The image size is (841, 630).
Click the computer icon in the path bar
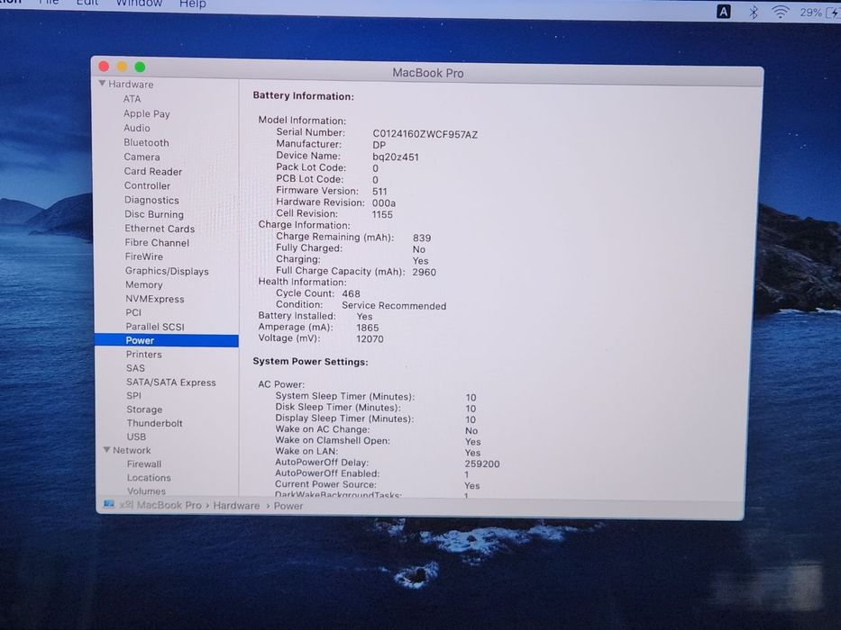click(109, 504)
